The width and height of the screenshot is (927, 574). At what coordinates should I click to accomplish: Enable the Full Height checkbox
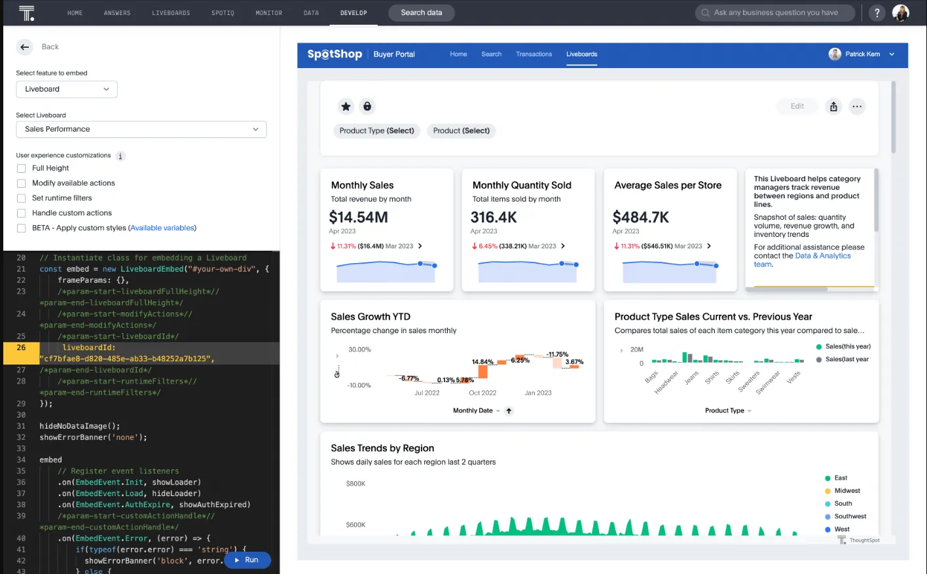(22, 168)
